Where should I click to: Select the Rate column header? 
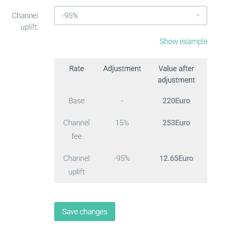coord(77,69)
